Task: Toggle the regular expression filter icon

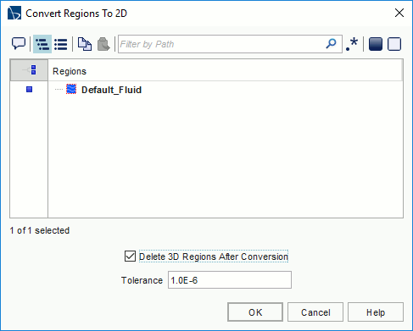Action: click(352, 44)
